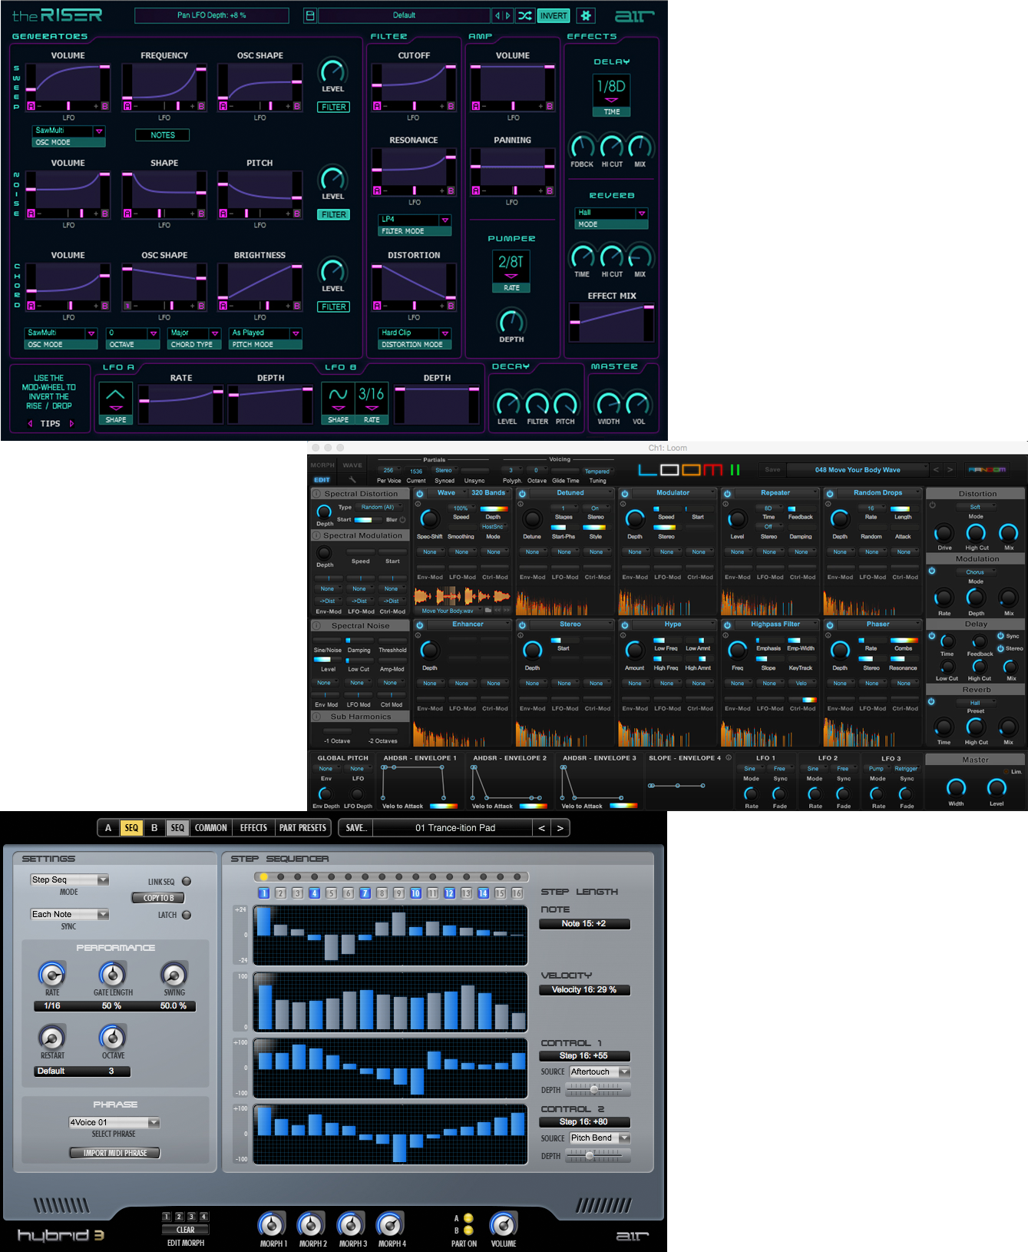Screen dimensions: 1028x1252
Task: Click the folder icon beside Move Your Body.wav
Action: point(488,611)
